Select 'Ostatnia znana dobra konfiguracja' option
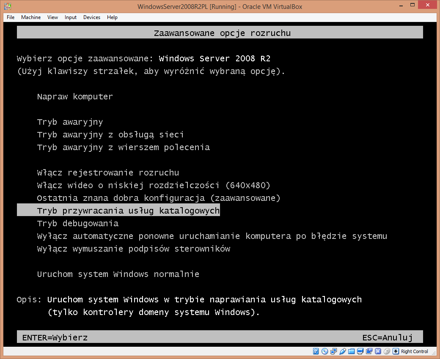 coord(159,198)
